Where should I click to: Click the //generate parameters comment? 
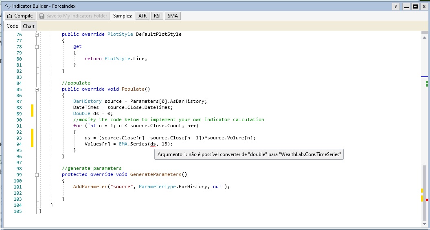[x=92, y=168]
